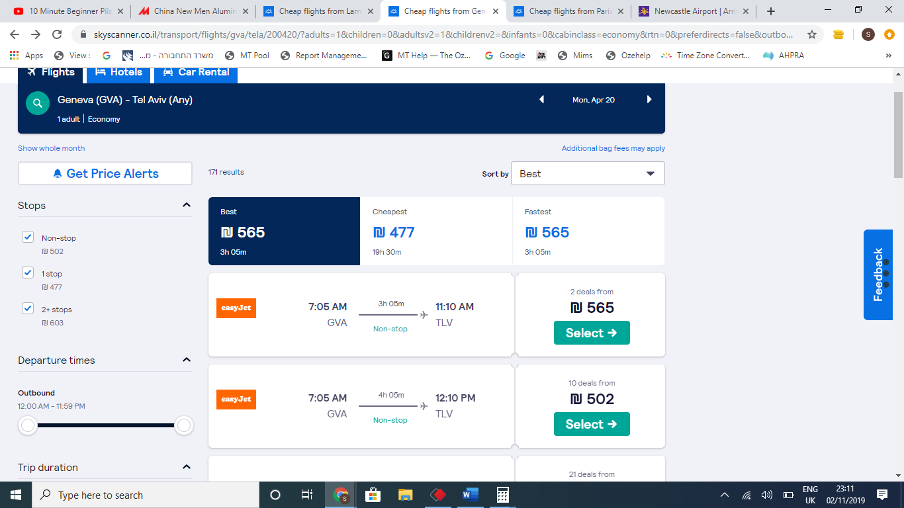
Task: Open the AHPRA bookmark
Action: (784, 56)
